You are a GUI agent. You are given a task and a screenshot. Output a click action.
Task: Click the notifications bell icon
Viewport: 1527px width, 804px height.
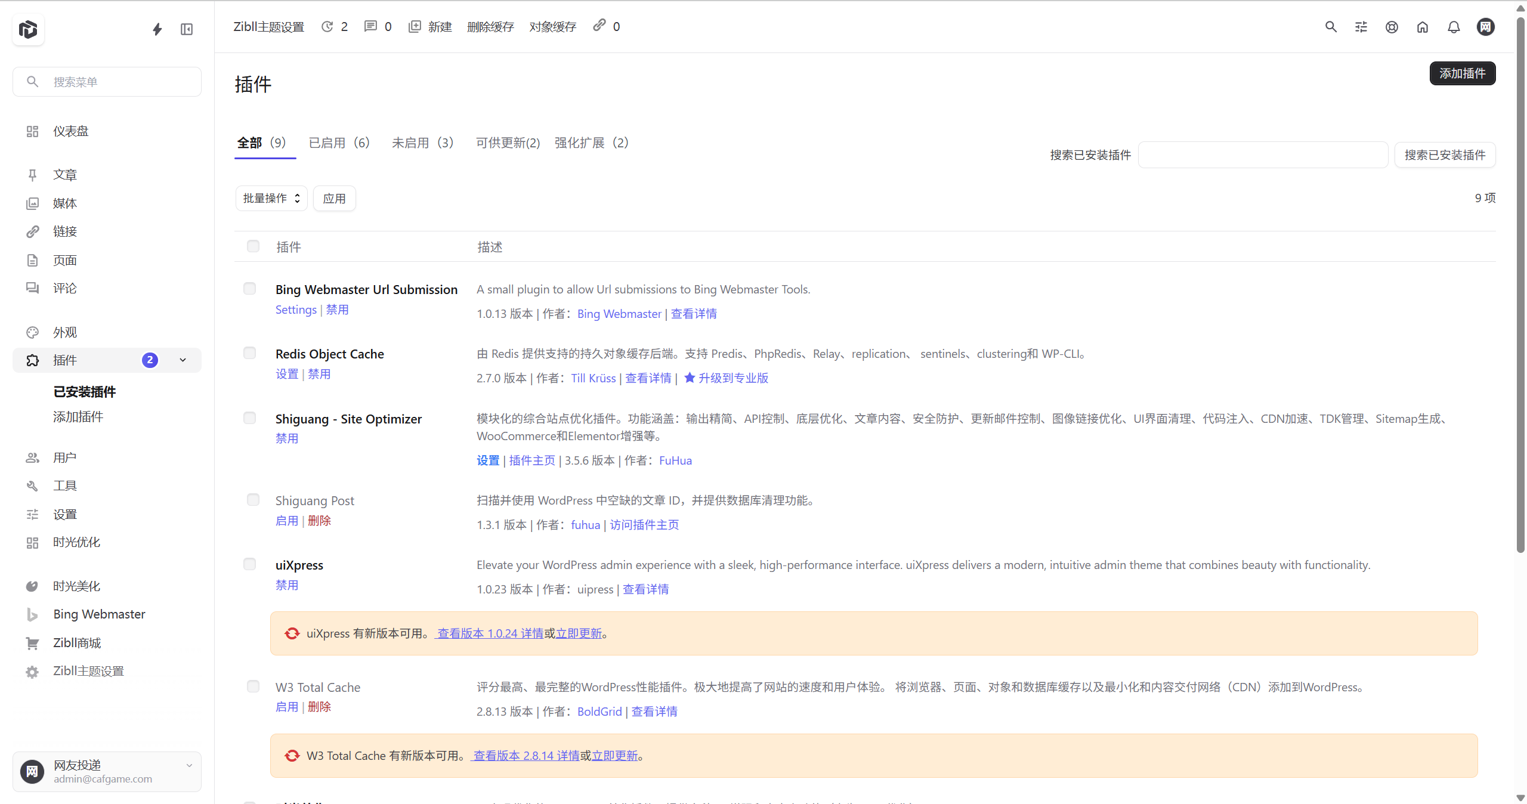point(1454,27)
